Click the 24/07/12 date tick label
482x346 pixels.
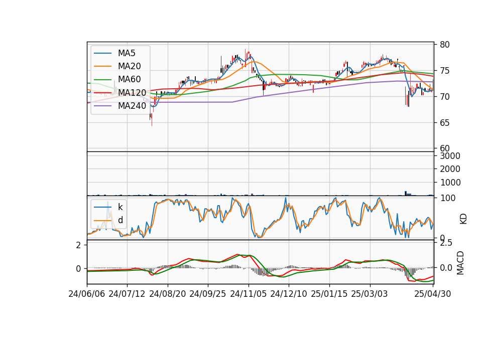[x=127, y=294]
